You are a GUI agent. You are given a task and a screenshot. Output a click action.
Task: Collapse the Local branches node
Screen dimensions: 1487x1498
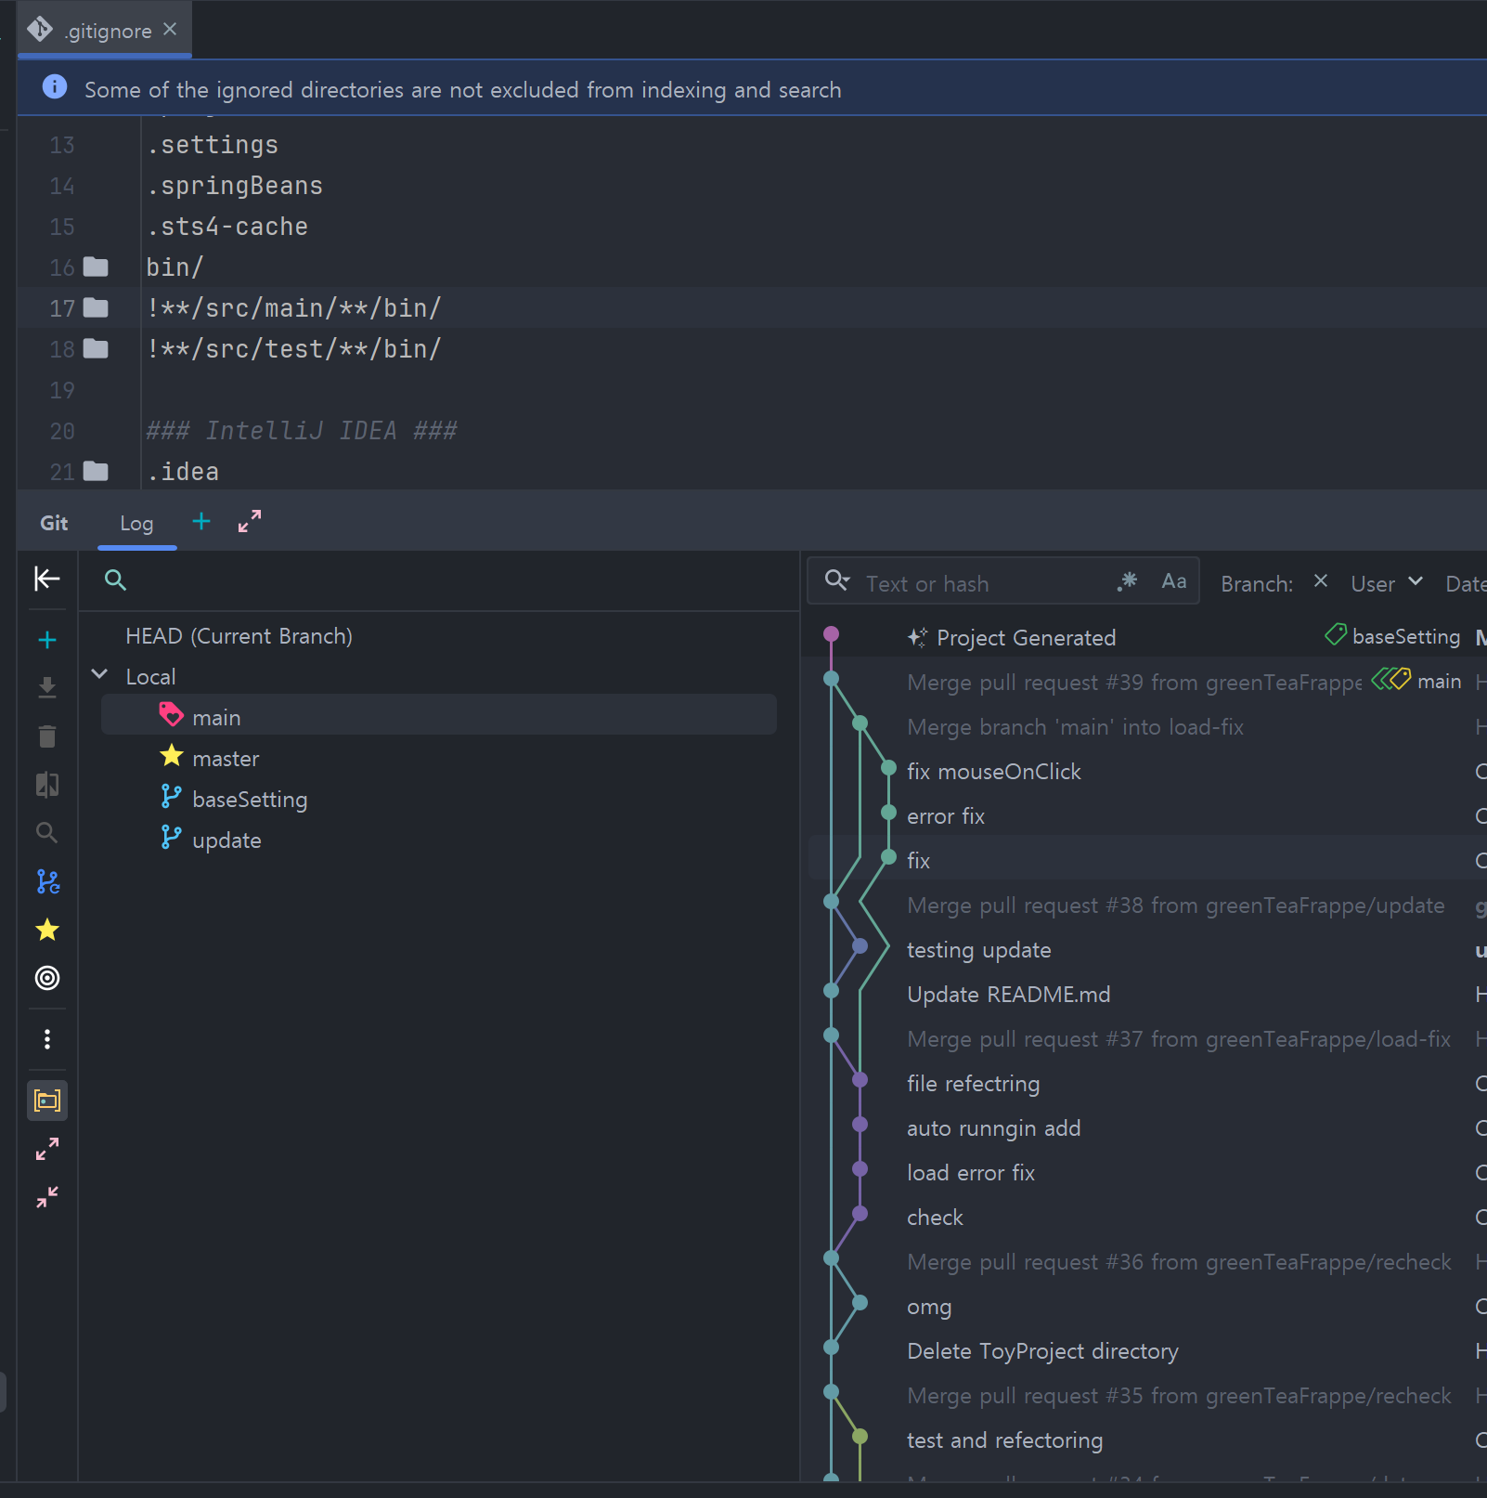(100, 675)
